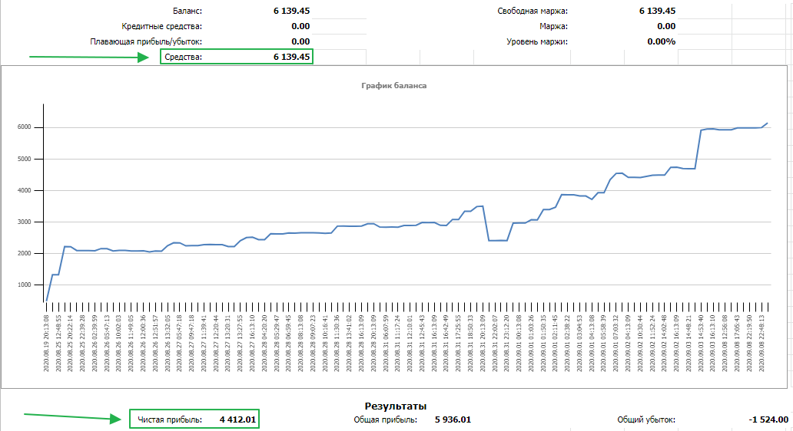The image size is (793, 431).
Task: Select the Общий убыток value -1 524.00
Action: point(770,419)
